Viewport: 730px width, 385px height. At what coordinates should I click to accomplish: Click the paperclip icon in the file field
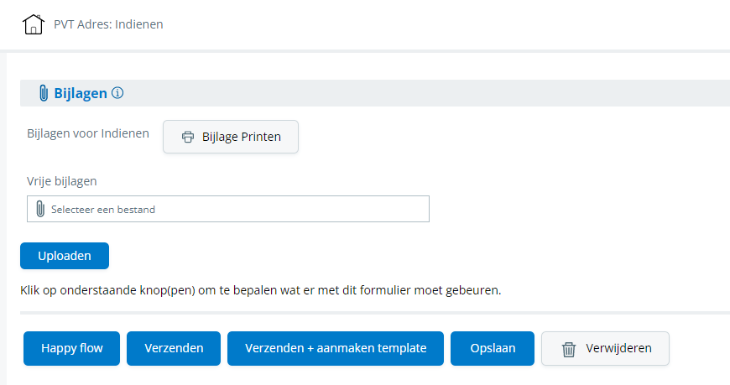40,209
